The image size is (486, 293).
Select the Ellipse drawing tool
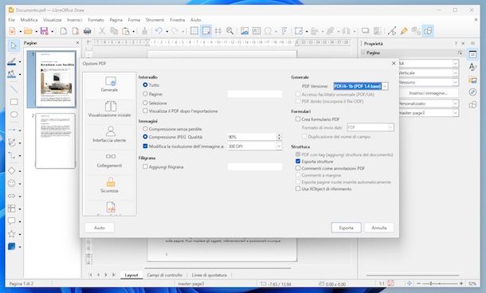pos(14,115)
